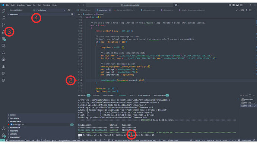Click the PIO Debug status bar item
Screen dimensions: 257x144
(66, 140)
